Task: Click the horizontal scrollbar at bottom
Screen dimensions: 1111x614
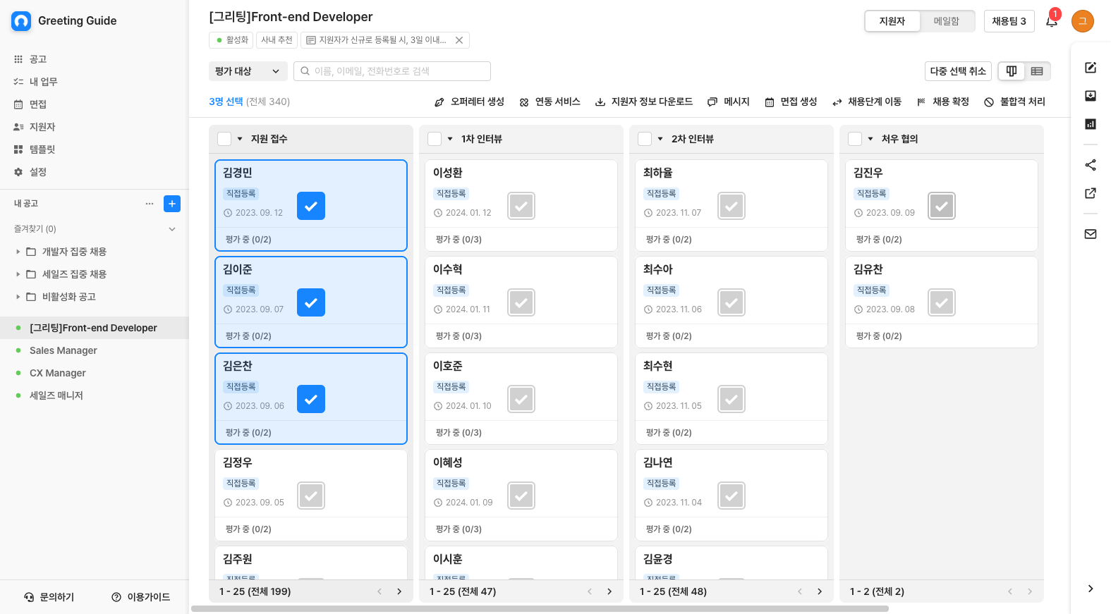Action: (540, 609)
